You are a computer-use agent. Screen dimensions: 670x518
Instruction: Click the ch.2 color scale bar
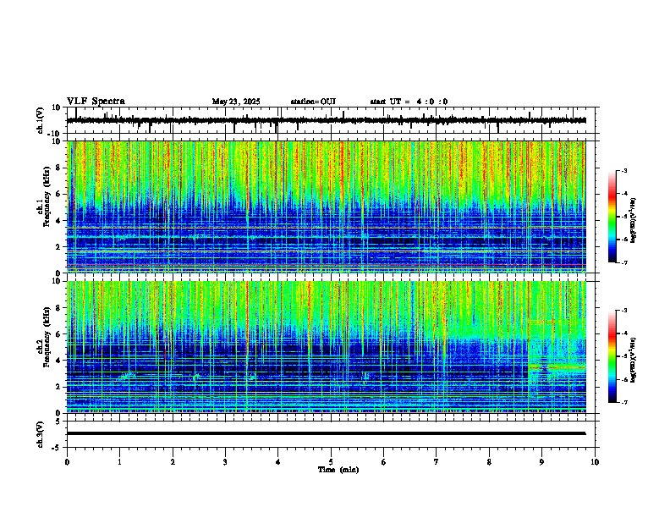612,356
